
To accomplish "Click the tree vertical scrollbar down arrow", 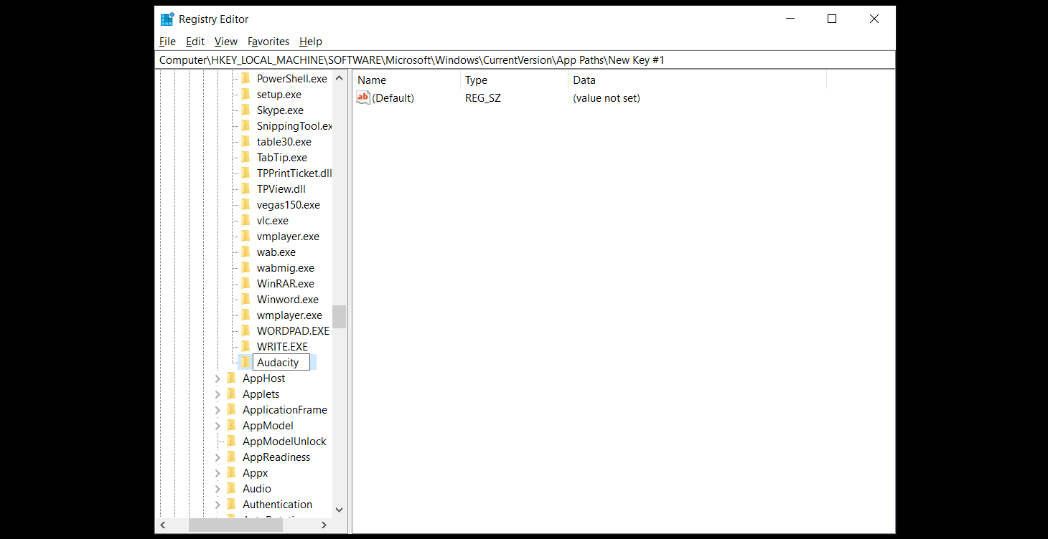I will [340, 510].
